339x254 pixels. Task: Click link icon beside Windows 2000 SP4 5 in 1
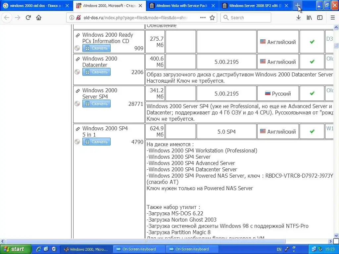77,129
